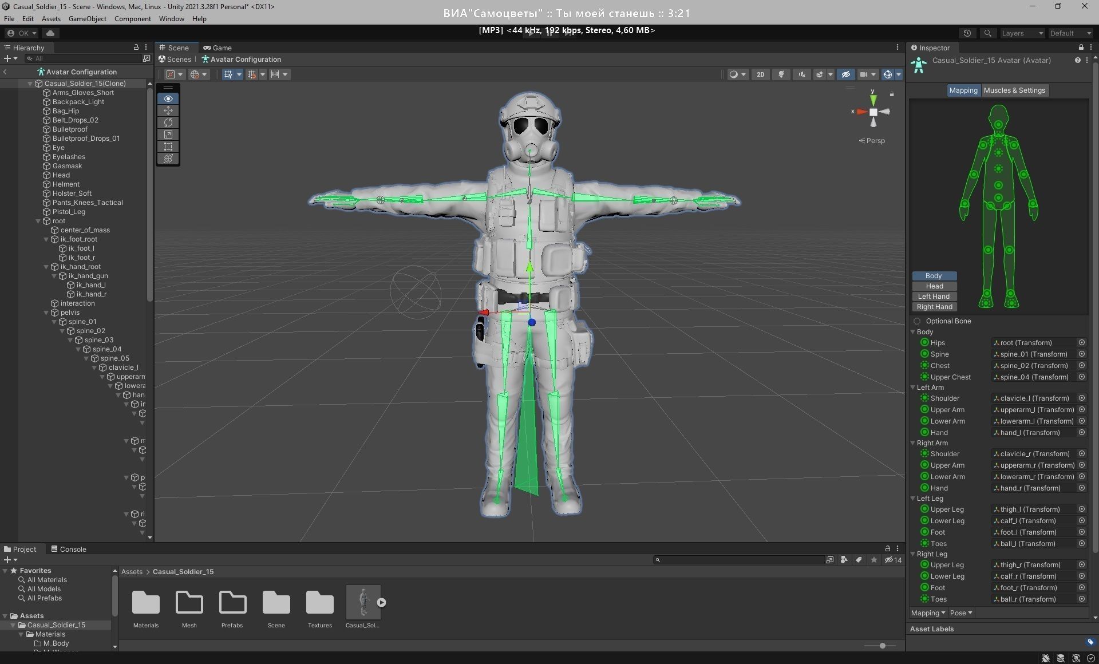Open favorites star in Project panel

[x=873, y=560]
